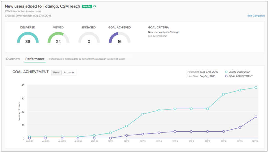Click the CSM introduction to new users subtitle
Viewport: 268px width, 152px height.
[x=23, y=11]
